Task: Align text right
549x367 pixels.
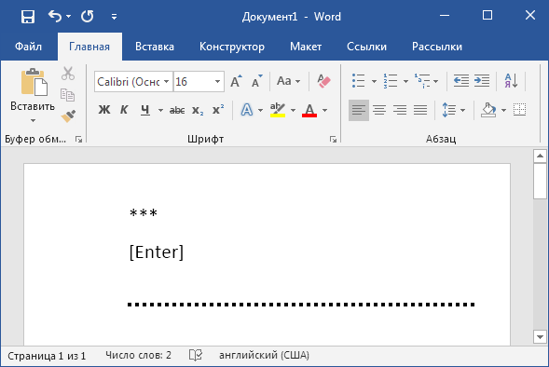Action: [400, 110]
